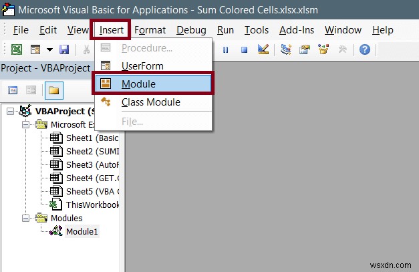Select the VBAProject tree root

click(x=65, y=111)
